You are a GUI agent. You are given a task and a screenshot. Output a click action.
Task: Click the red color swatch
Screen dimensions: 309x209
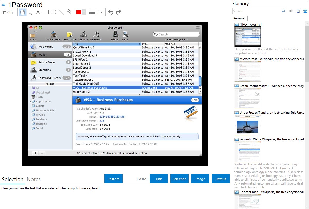[78, 12]
